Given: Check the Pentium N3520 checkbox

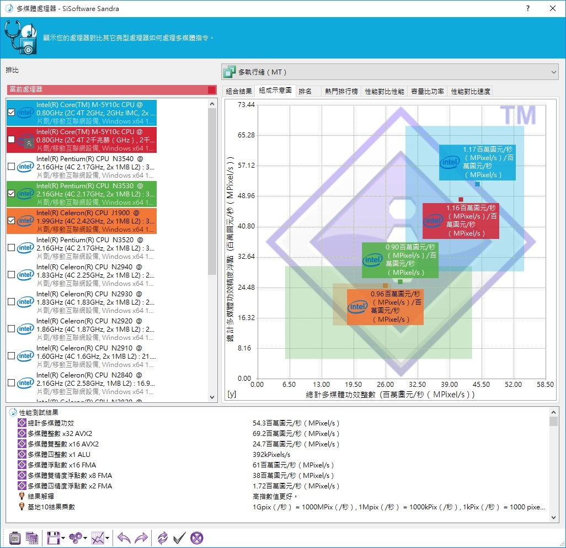Looking at the screenshot, I should point(11,248).
